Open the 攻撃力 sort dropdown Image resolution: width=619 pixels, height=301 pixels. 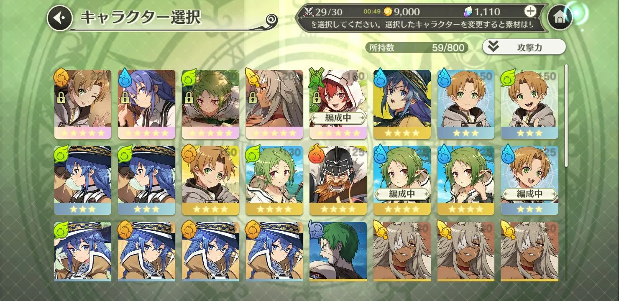coord(524,47)
